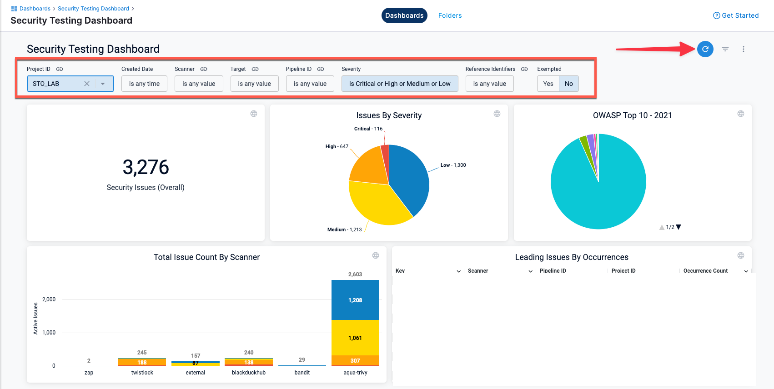Open the Severity filter dropdown

pyautogui.click(x=400, y=84)
